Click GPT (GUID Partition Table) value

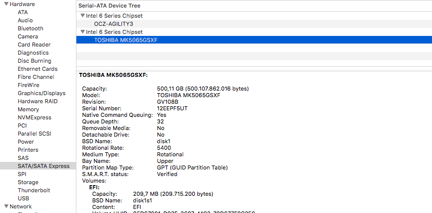192,167
